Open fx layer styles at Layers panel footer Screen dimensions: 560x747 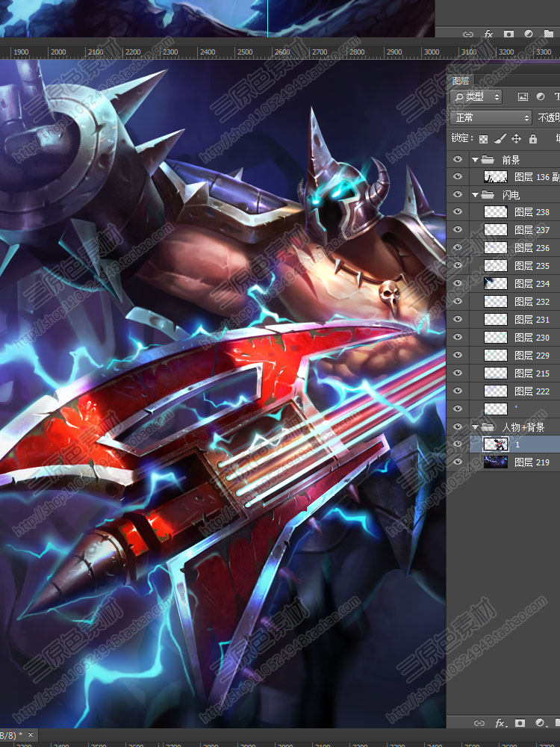click(500, 722)
